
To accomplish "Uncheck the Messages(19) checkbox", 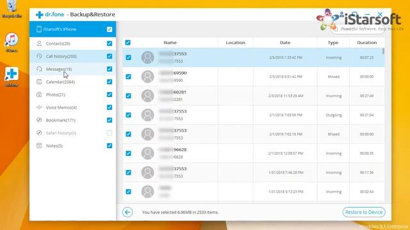I will 110,69.
